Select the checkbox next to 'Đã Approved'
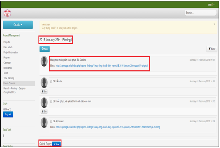 pyautogui.click(x=51, y=121)
